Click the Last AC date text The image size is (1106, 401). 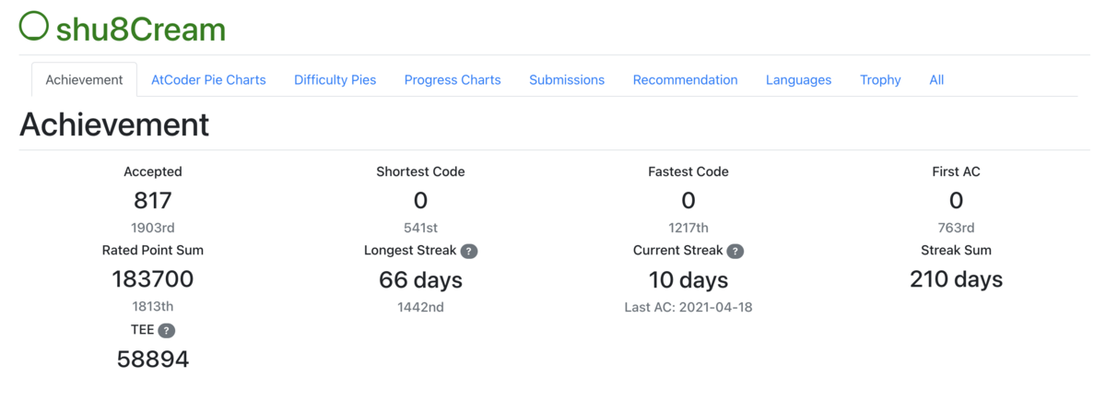688,307
